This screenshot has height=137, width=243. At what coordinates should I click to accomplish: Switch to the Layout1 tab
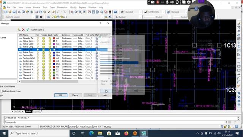point(36,112)
